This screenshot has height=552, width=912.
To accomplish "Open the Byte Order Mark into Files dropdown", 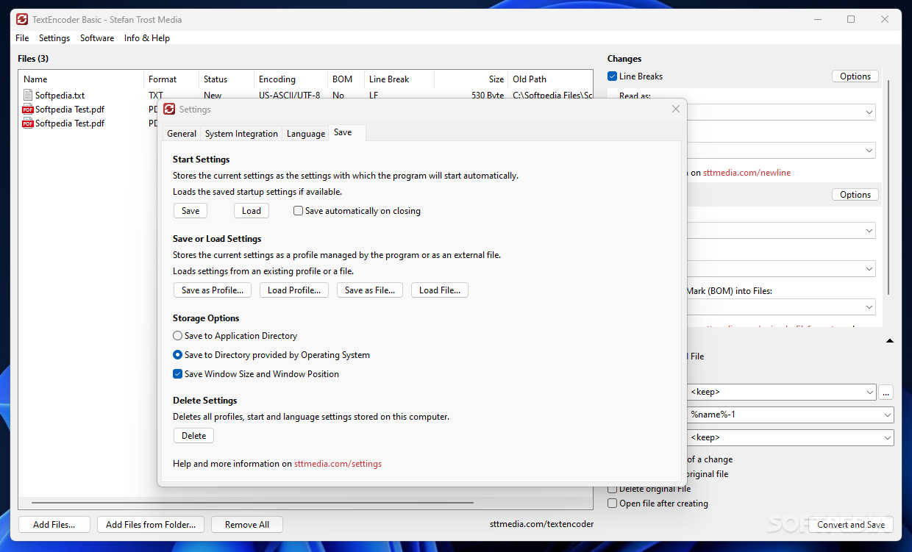I will [x=869, y=307].
